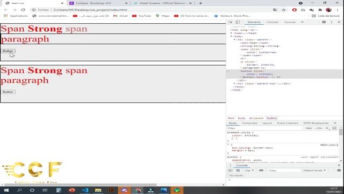
Task: Collapse the div class parent node
Action: tap(234, 39)
